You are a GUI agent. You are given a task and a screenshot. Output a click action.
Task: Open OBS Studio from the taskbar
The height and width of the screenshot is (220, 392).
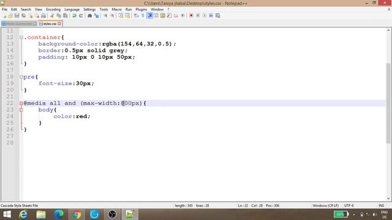(112, 215)
